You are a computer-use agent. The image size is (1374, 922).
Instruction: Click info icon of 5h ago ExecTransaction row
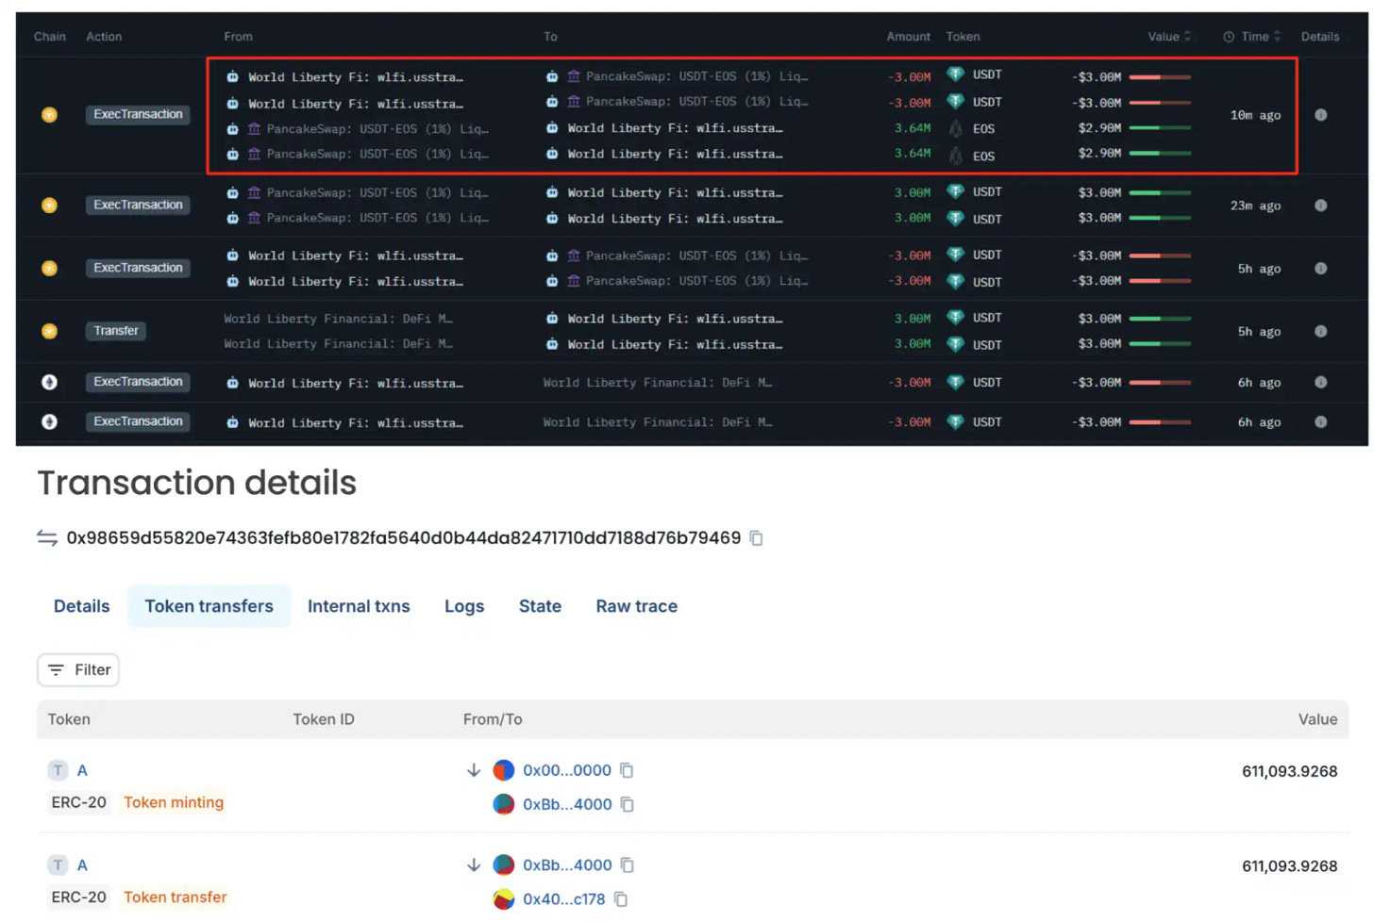(x=1321, y=269)
